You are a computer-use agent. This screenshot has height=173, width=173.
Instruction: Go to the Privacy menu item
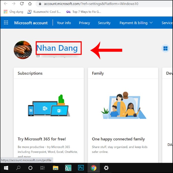[84, 23]
